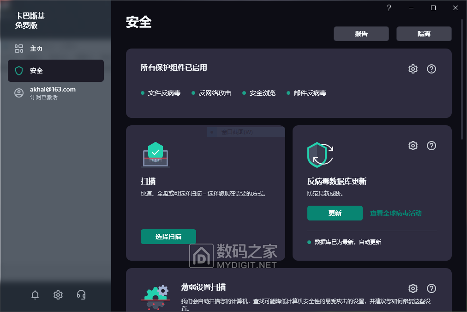The width and height of the screenshot is (467, 312).
Task: Open settings gear in sidebar footer
Action: (x=58, y=295)
